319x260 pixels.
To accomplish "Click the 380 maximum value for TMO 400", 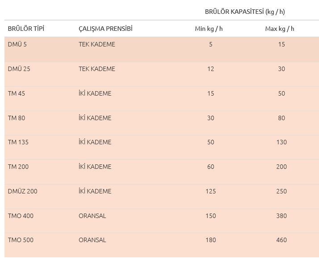I will click(281, 216).
